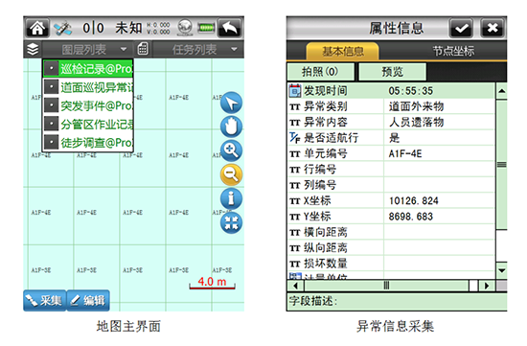
Task: Click attribute list scroll down arrow
Action: [501, 270]
